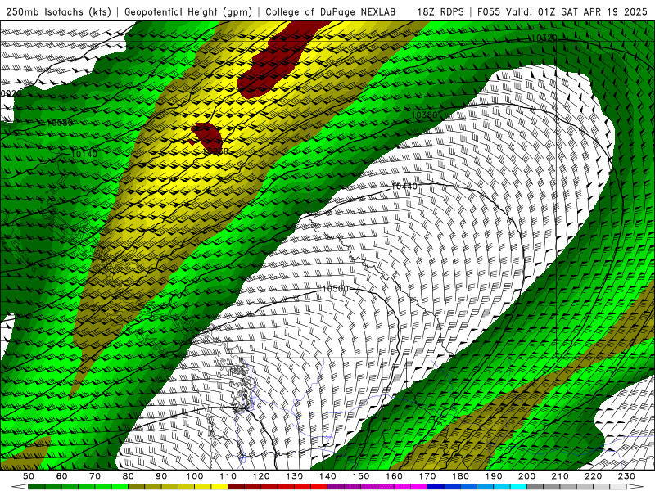Click the 180 value on the color scale

(460, 476)
